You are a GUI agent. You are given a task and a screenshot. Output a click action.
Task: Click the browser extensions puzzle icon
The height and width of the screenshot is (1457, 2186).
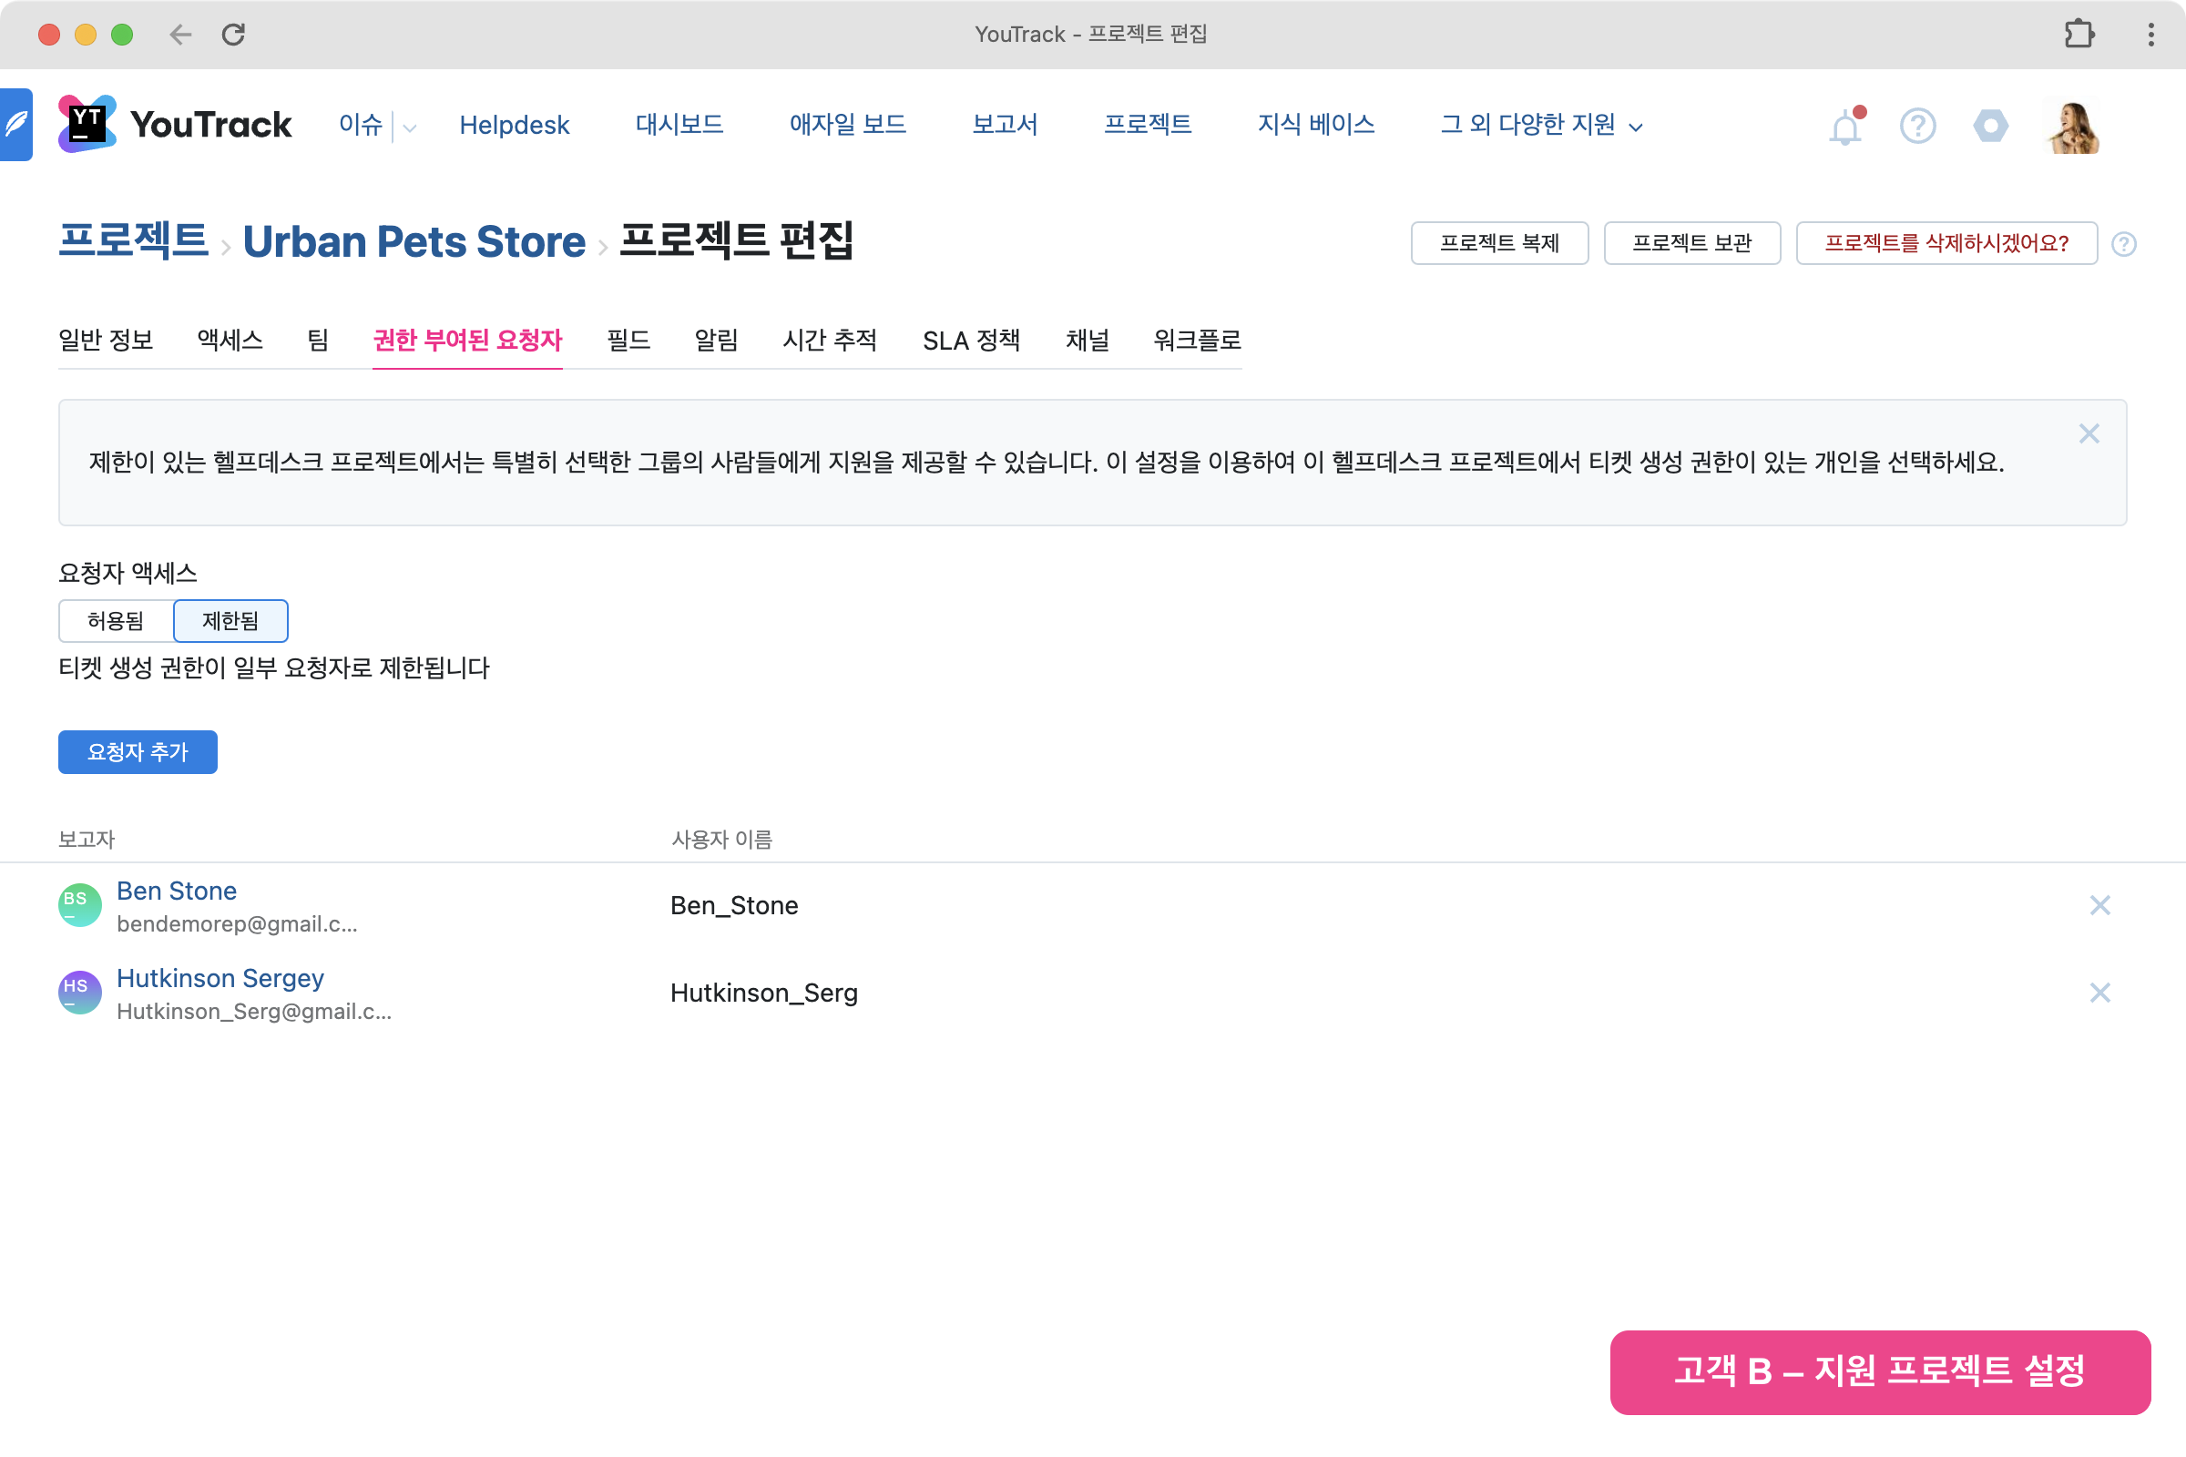[2079, 35]
